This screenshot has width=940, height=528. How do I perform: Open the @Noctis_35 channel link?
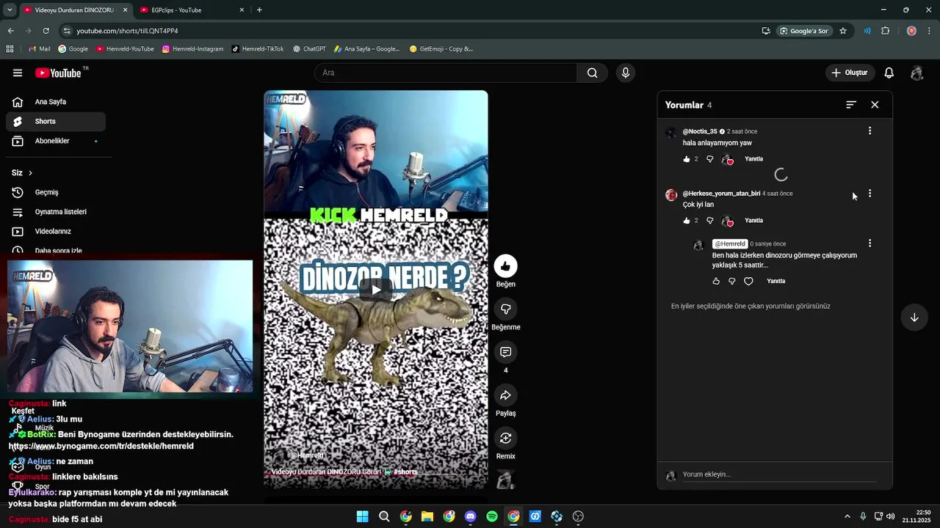tap(700, 131)
